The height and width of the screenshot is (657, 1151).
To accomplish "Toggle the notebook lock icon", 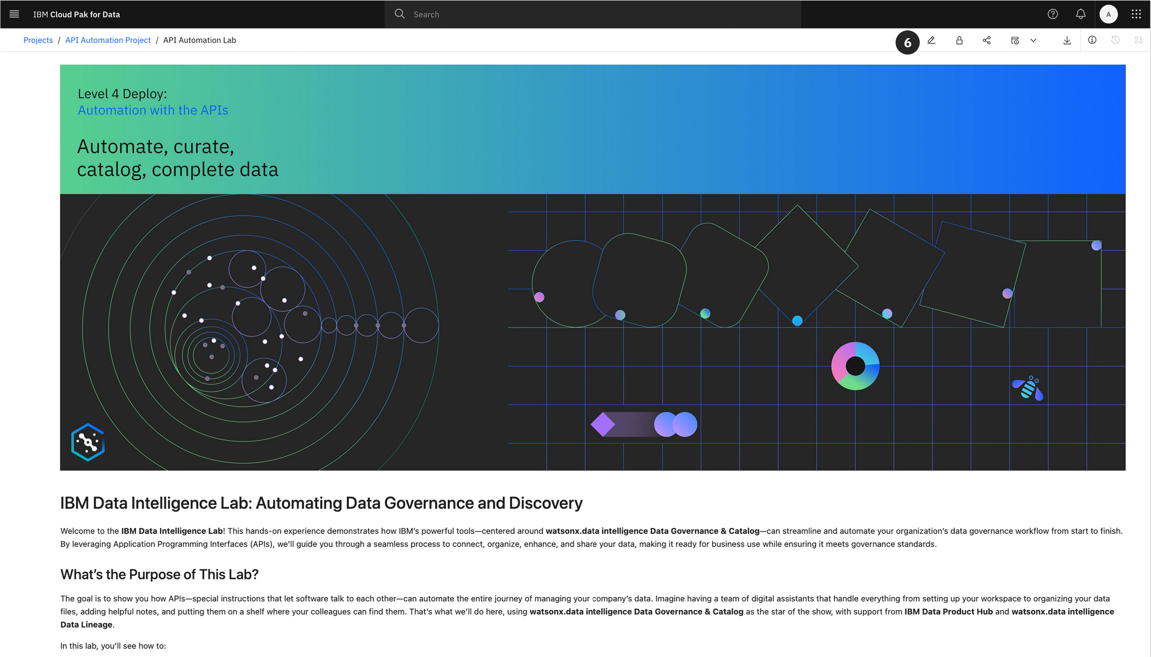I will coord(959,41).
